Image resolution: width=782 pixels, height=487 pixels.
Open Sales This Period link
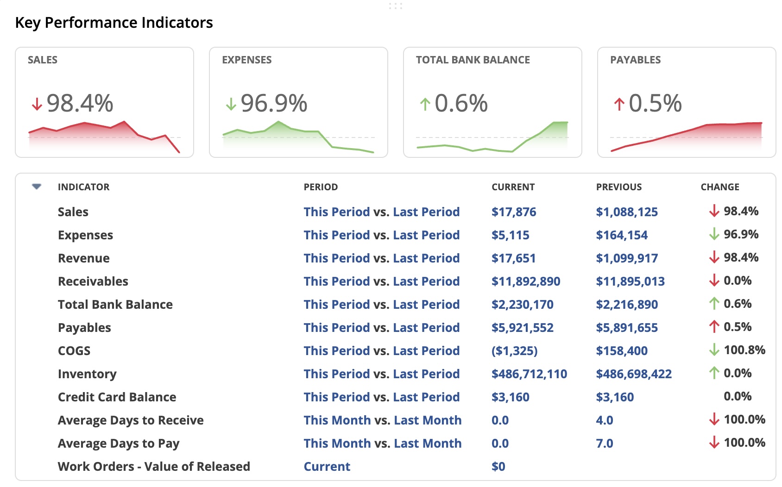tap(336, 212)
